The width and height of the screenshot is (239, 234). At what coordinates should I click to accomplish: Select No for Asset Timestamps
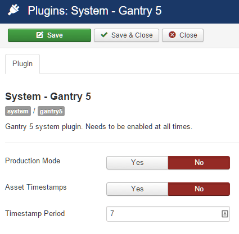point(199,189)
